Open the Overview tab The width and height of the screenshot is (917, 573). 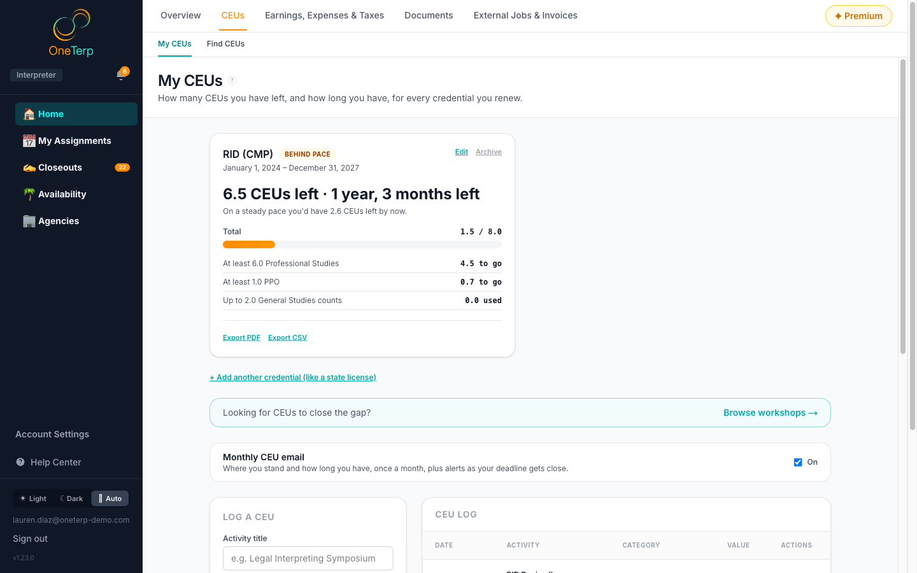[181, 15]
